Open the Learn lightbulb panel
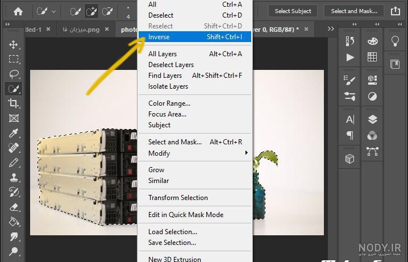The height and width of the screenshot is (262, 408). (395, 41)
